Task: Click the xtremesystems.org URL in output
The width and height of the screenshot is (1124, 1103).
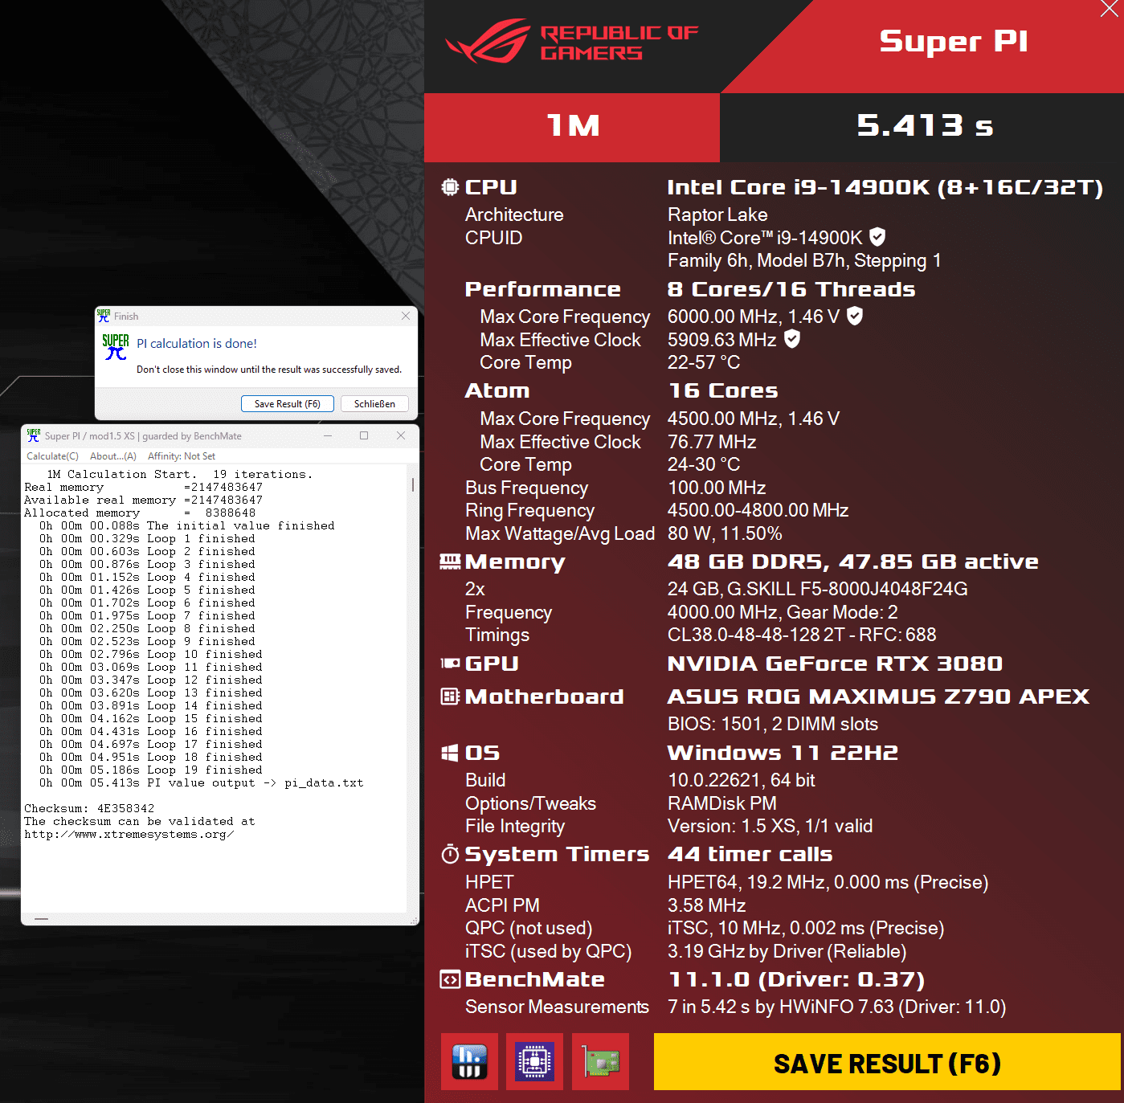Action: [129, 834]
